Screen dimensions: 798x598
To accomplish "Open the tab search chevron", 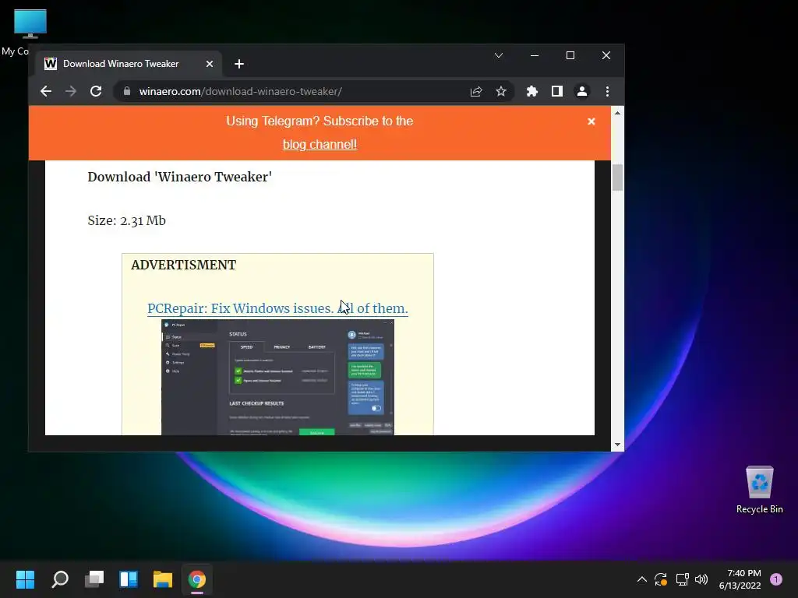I will click(499, 55).
